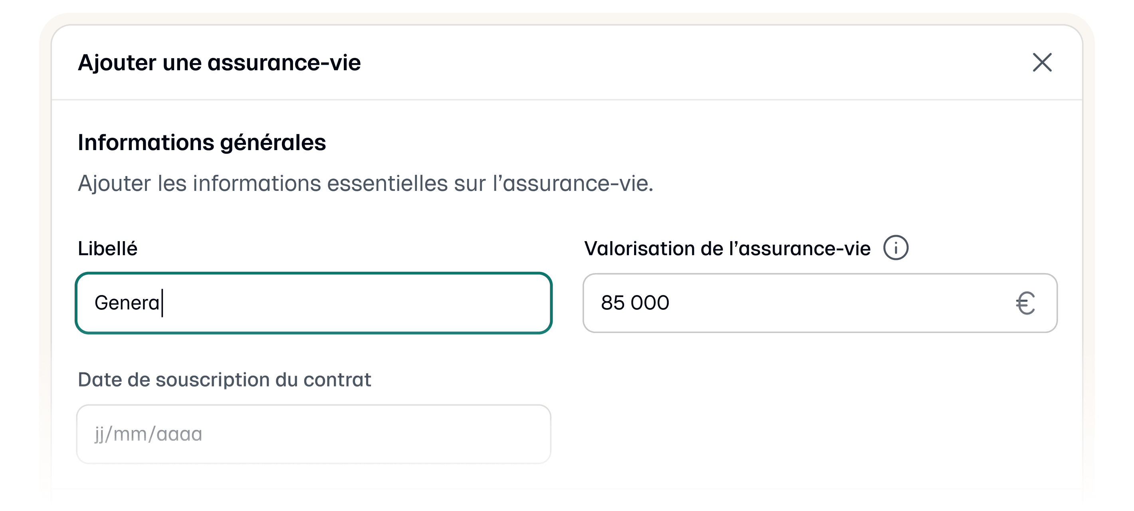Close the Ajouter une assurance-vie dialog
Image resolution: width=1134 pixels, height=511 pixels.
pyautogui.click(x=1042, y=62)
